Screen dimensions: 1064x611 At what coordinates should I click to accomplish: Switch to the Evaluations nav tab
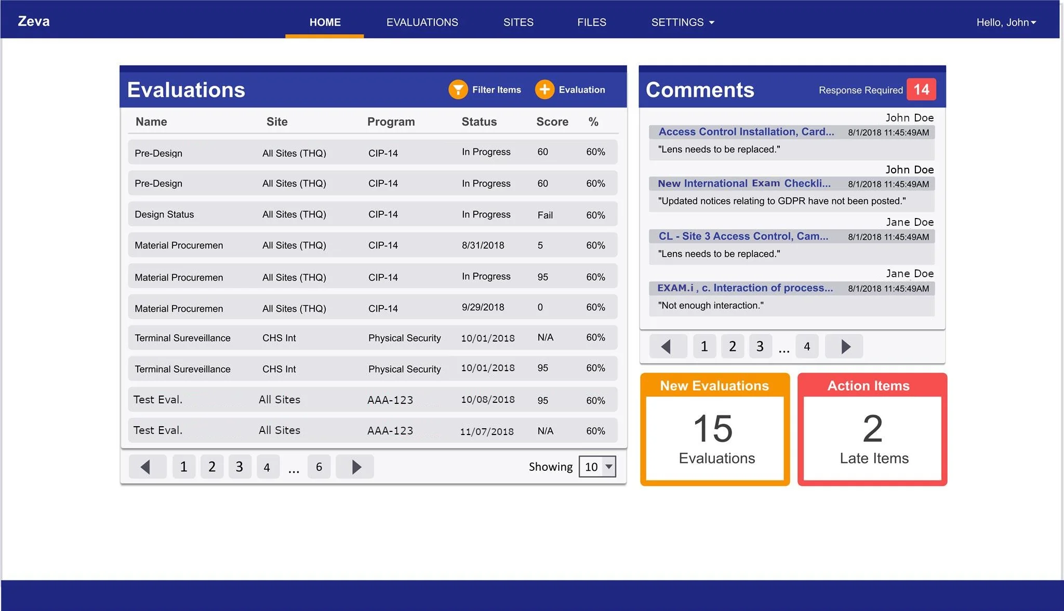click(422, 22)
